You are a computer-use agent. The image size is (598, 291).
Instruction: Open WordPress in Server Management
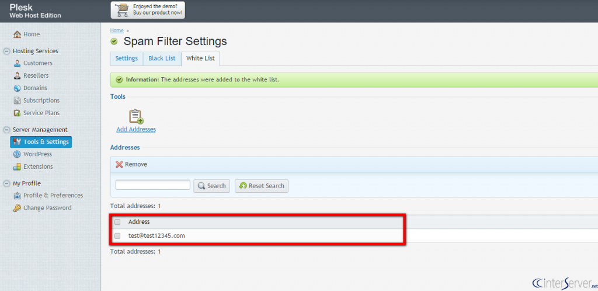click(x=37, y=154)
